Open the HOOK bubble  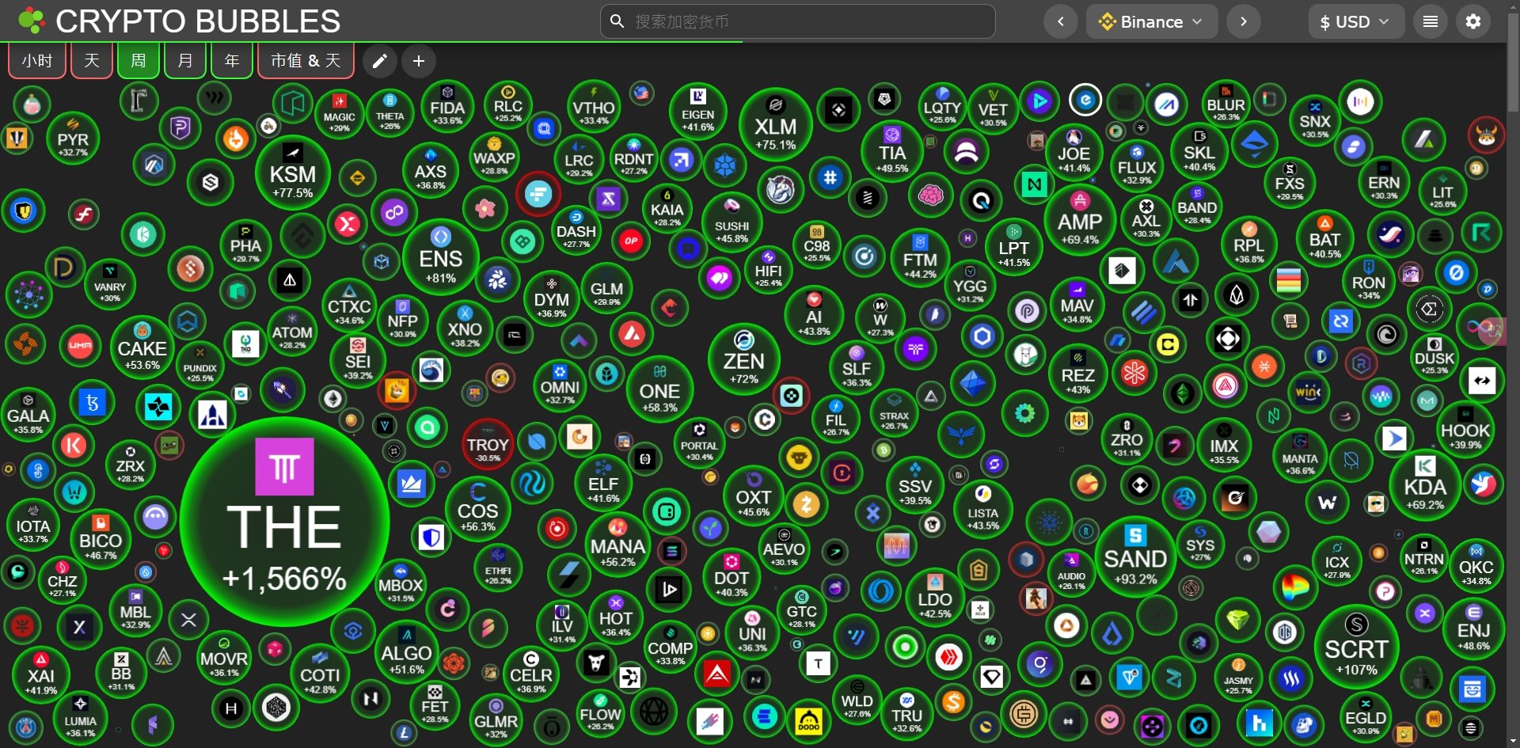tap(1465, 430)
